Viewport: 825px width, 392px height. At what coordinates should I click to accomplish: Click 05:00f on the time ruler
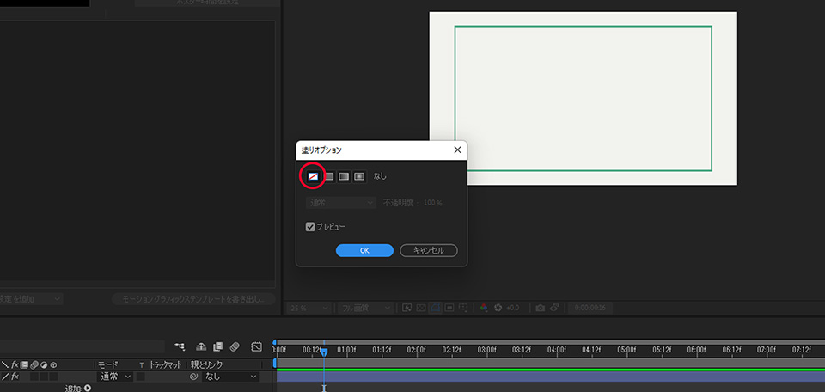tap(626, 349)
